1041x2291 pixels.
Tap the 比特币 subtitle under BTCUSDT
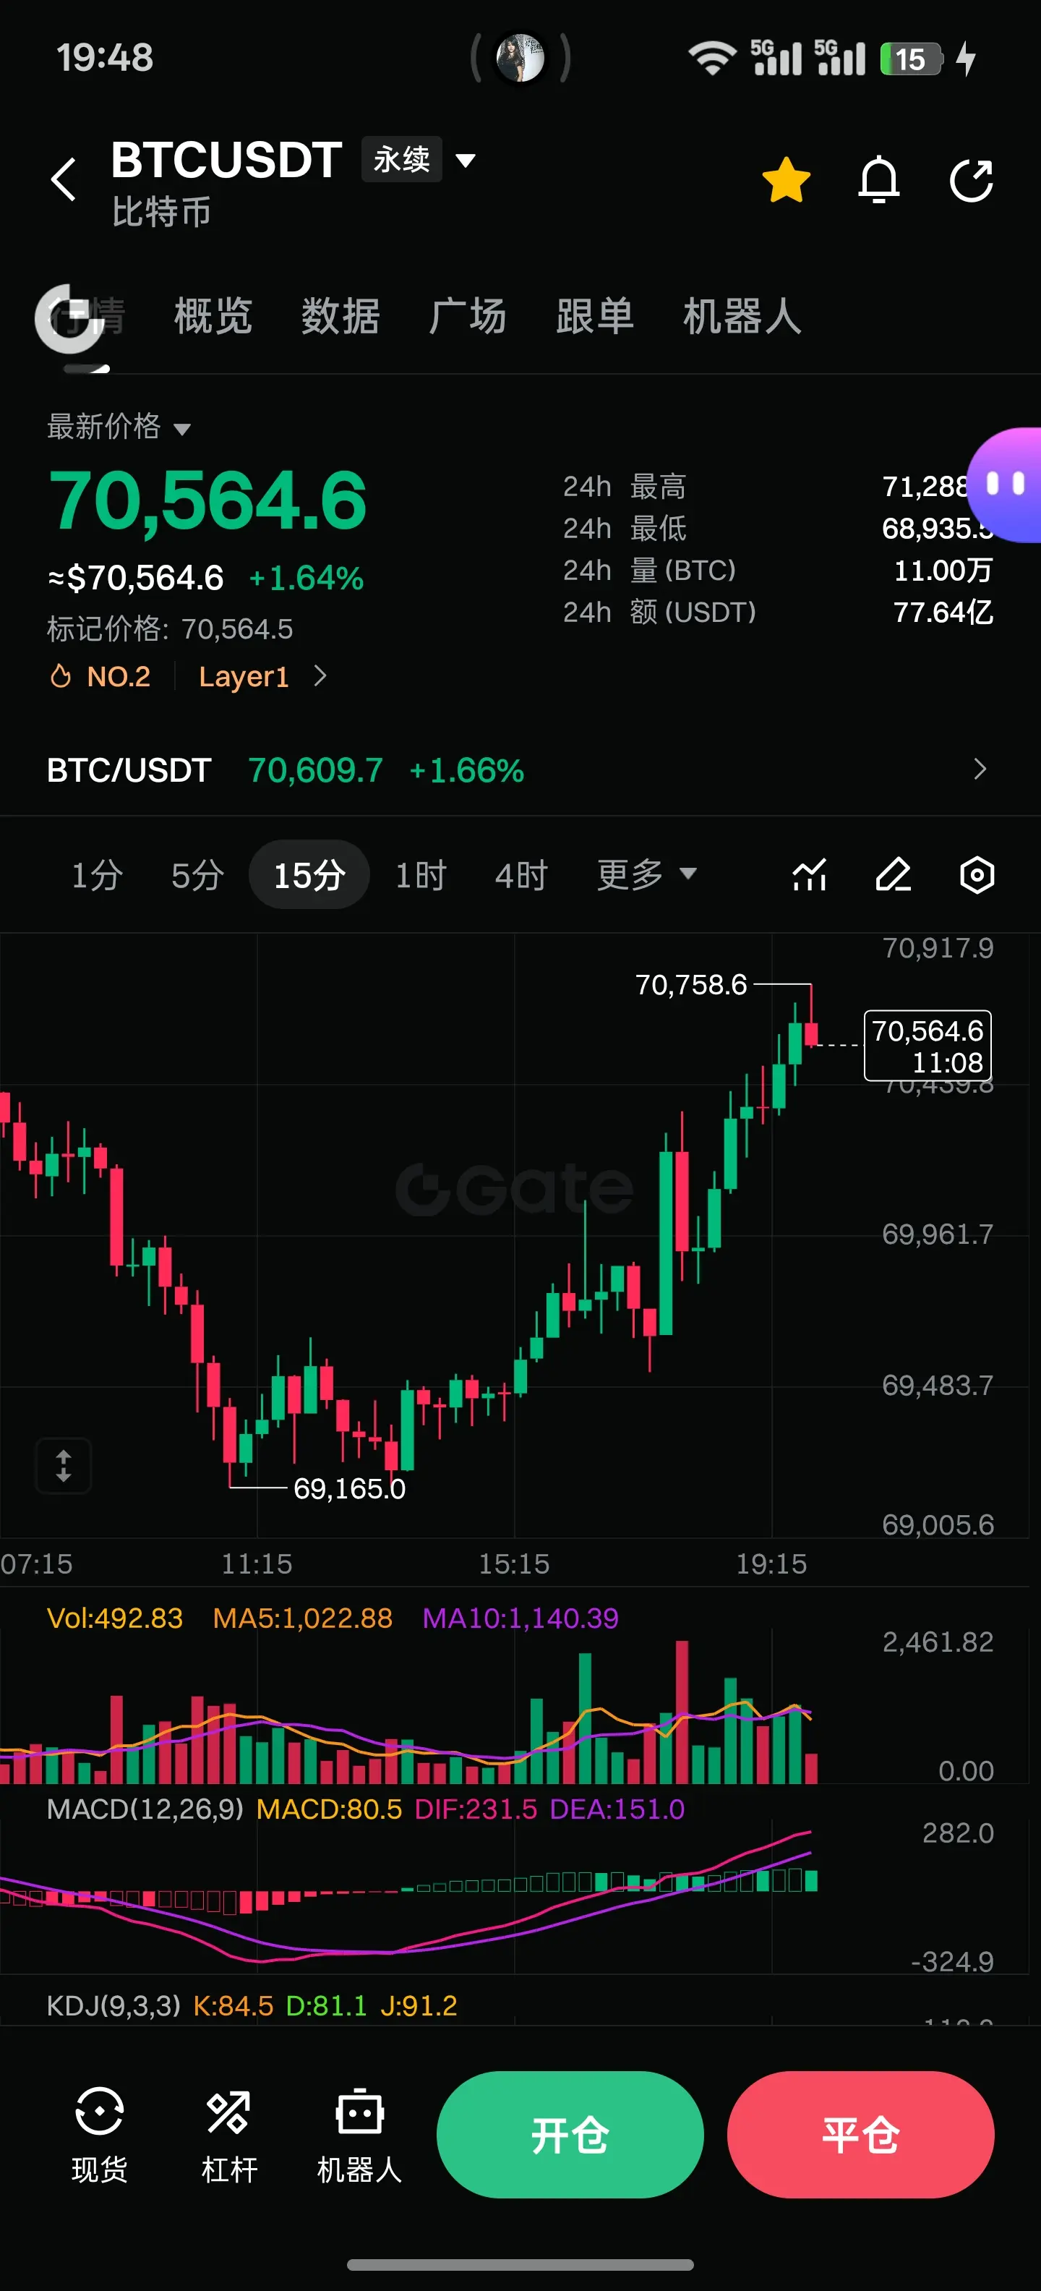click(x=161, y=213)
